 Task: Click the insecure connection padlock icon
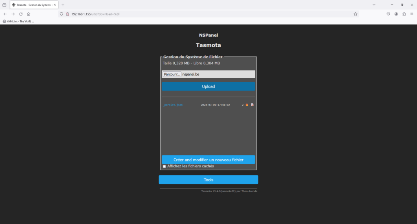[67, 14]
